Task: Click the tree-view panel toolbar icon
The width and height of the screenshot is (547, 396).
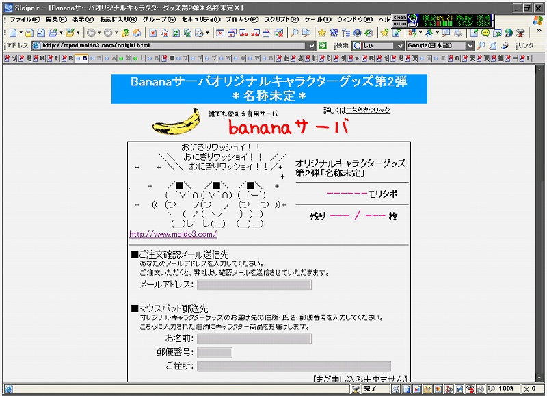Action: click(346, 33)
